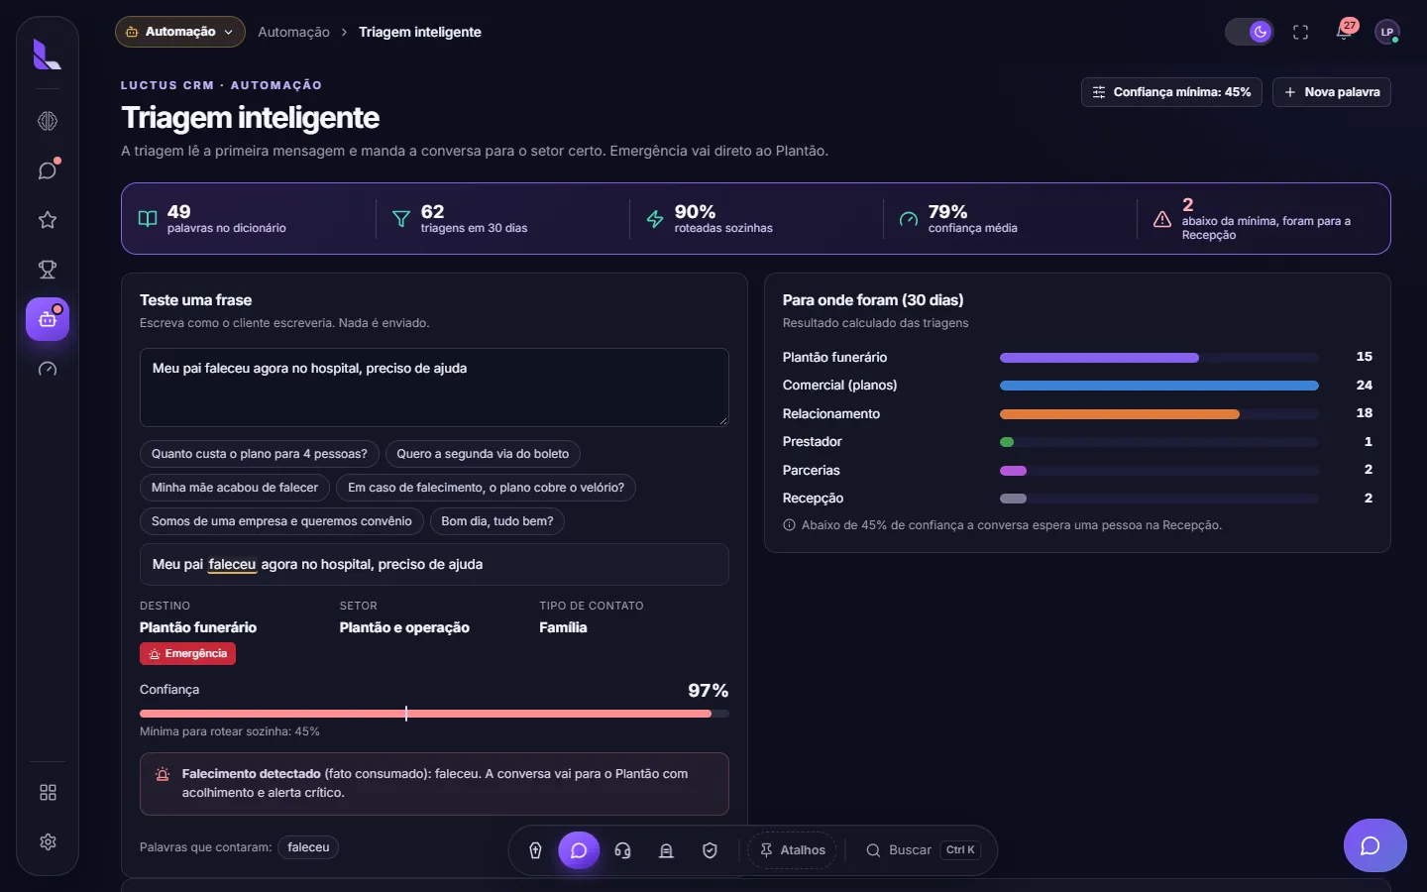The width and height of the screenshot is (1427, 892).
Task: Open the trophy icon in the sidebar
Action: click(x=48, y=270)
